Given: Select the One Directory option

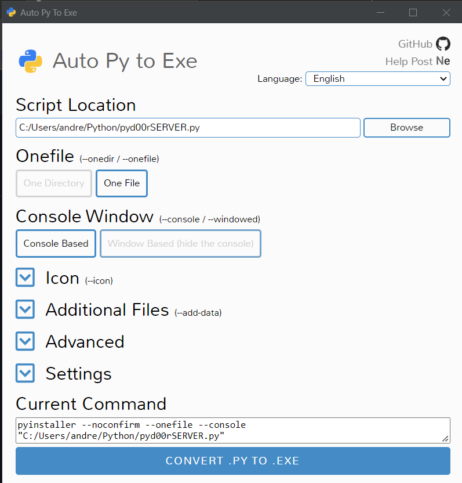Looking at the screenshot, I should click(54, 183).
